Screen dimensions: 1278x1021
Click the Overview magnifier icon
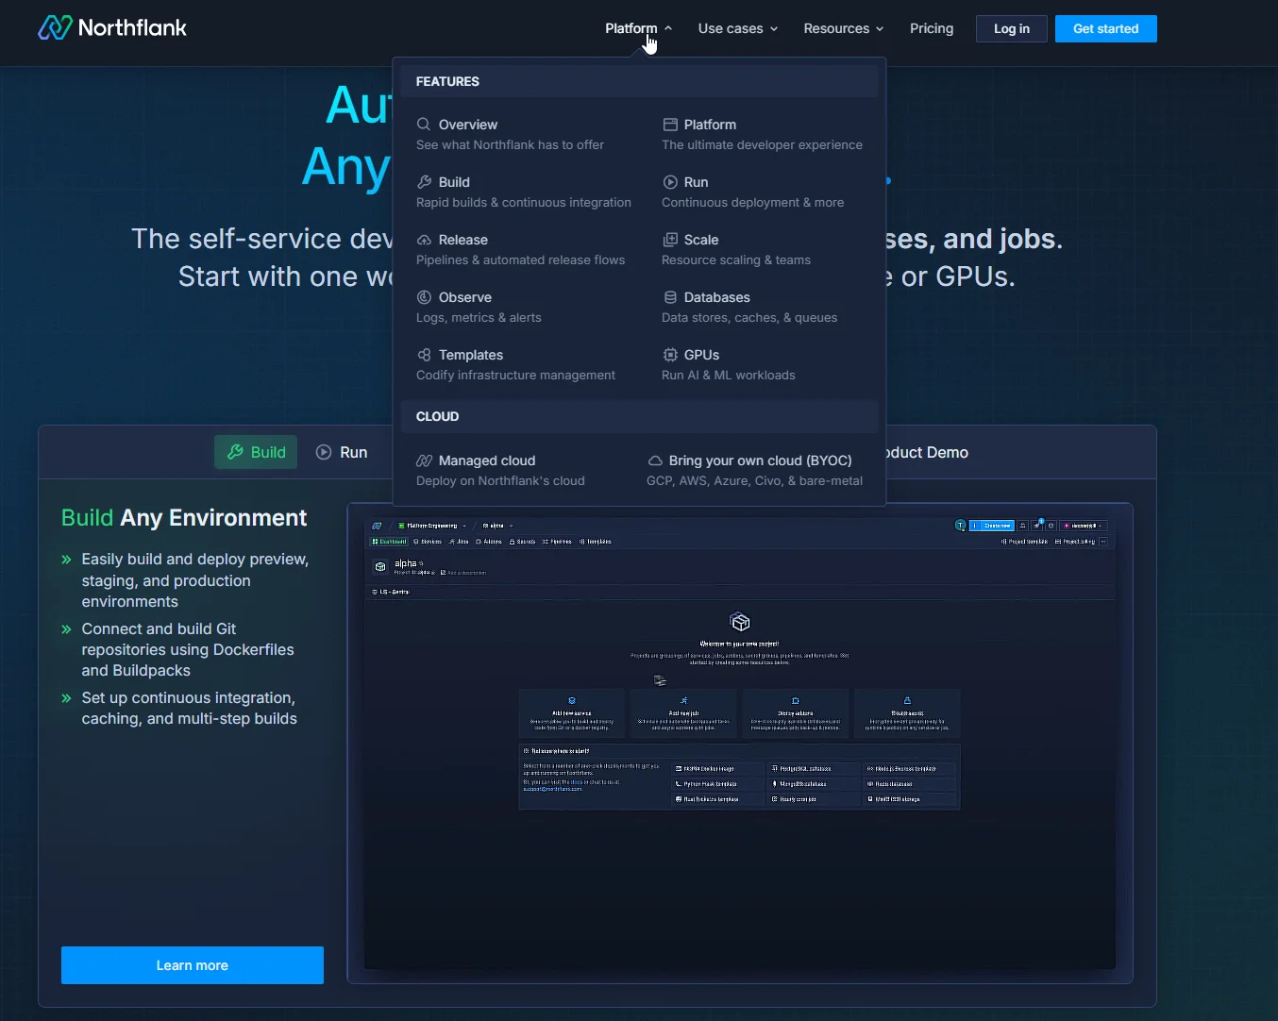point(424,125)
